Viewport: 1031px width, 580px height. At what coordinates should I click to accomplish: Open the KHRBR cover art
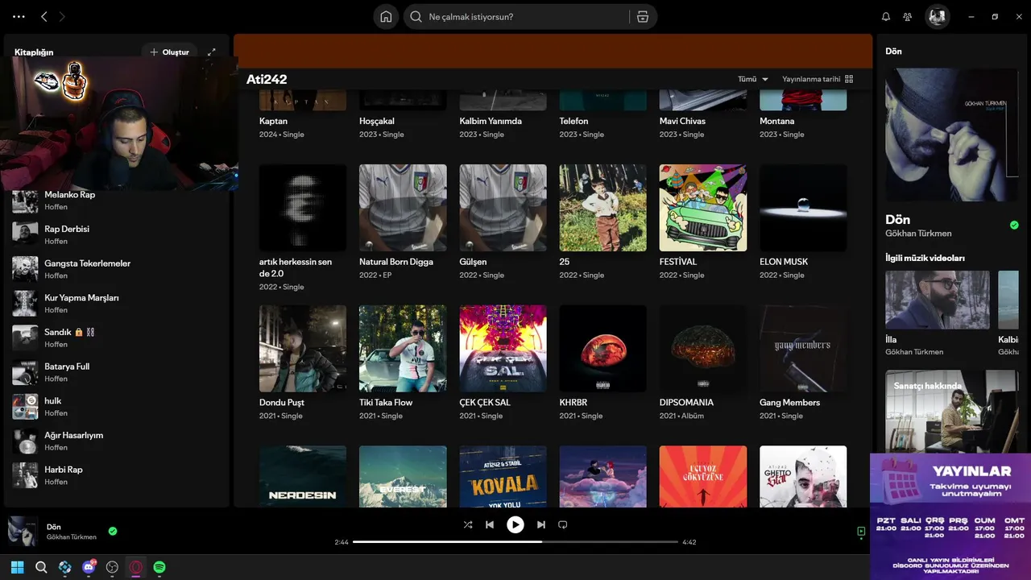click(x=602, y=349)
